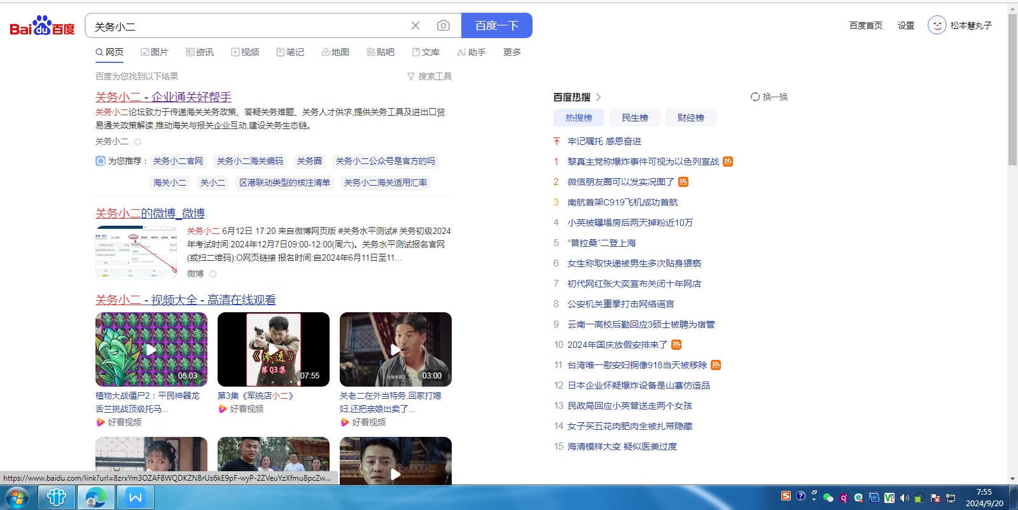The width and height of the screenshot is (1018, 510).
Task: Select the 财经榜 tab
Action: [691, 118]
